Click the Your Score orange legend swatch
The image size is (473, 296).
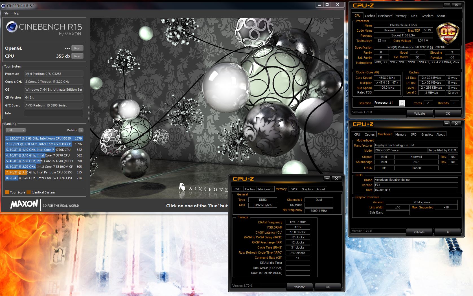[x=7, y=192]
